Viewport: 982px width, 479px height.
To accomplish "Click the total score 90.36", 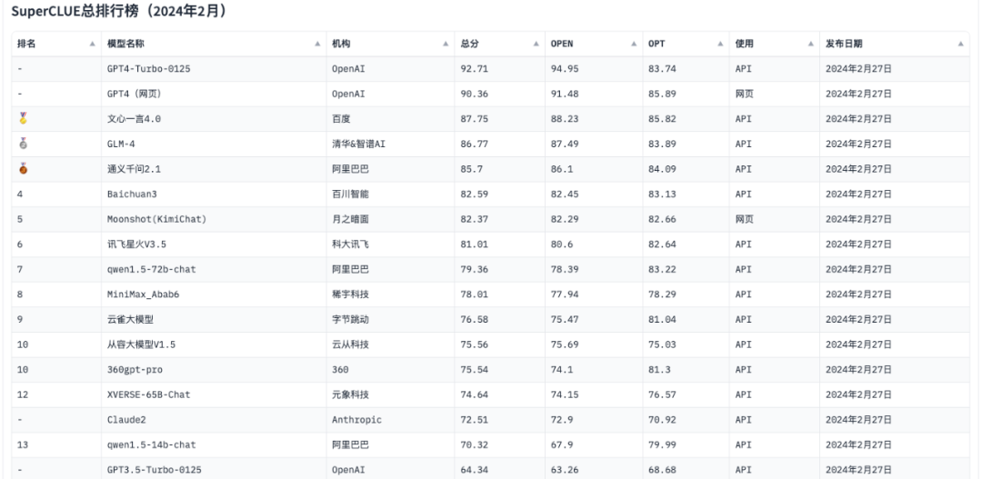I will (x=474, y=94).
